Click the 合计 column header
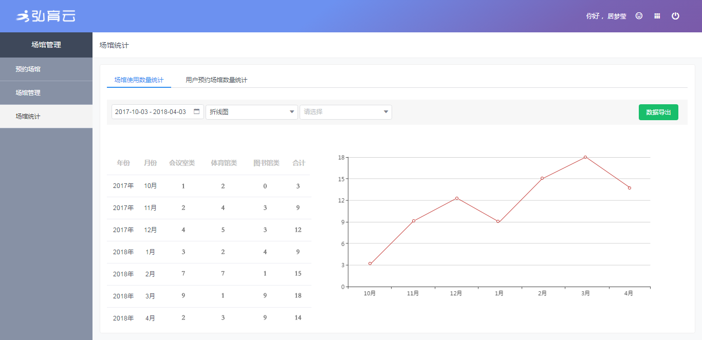The image size is (702, 340). pyautogui.click(x=299, y=163)
